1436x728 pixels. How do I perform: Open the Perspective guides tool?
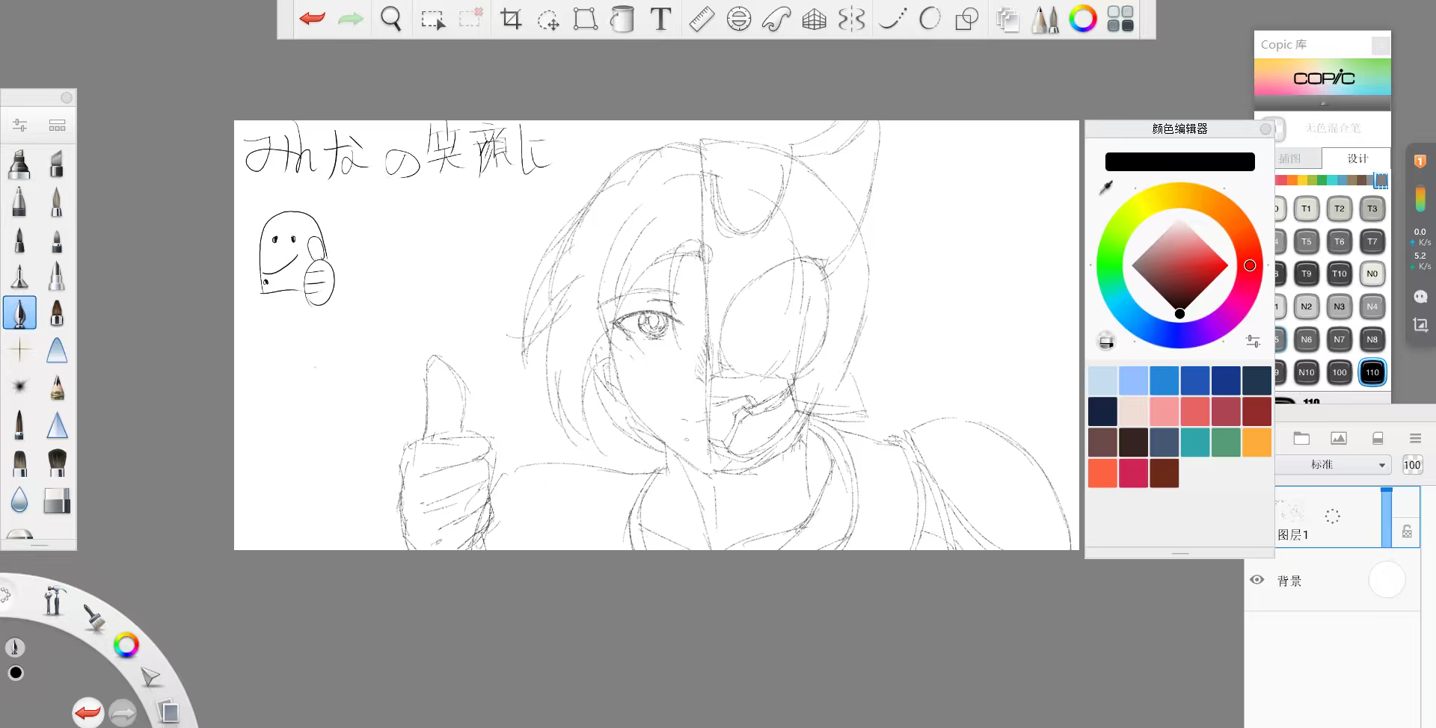point(814,19)
